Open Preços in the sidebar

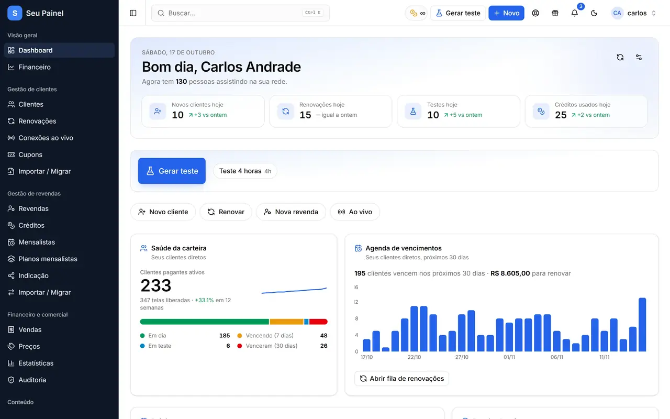pyautogui.click(x=59, y=346)
